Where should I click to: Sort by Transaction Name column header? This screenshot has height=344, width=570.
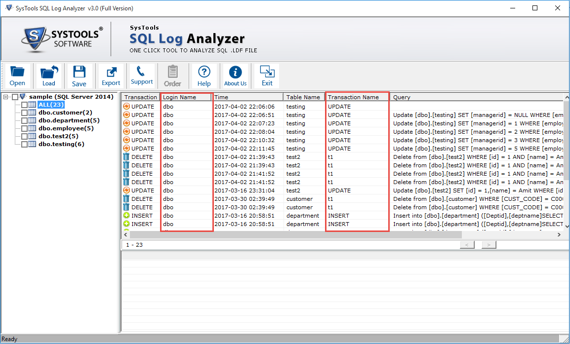point(357,97)
